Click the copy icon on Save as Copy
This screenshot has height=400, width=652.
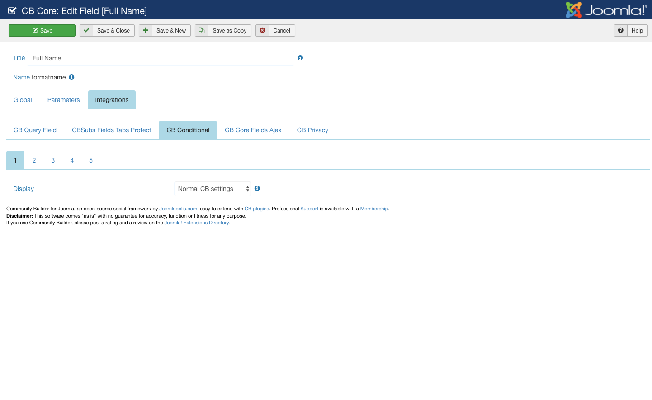(202, 31)
